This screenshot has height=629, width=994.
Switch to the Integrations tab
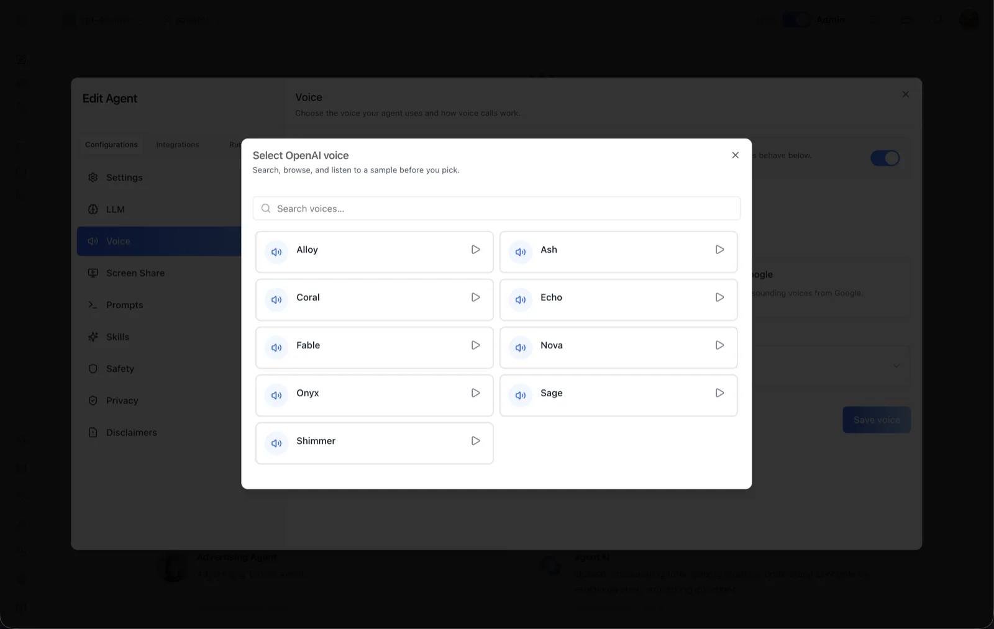[x=178, y=145]
